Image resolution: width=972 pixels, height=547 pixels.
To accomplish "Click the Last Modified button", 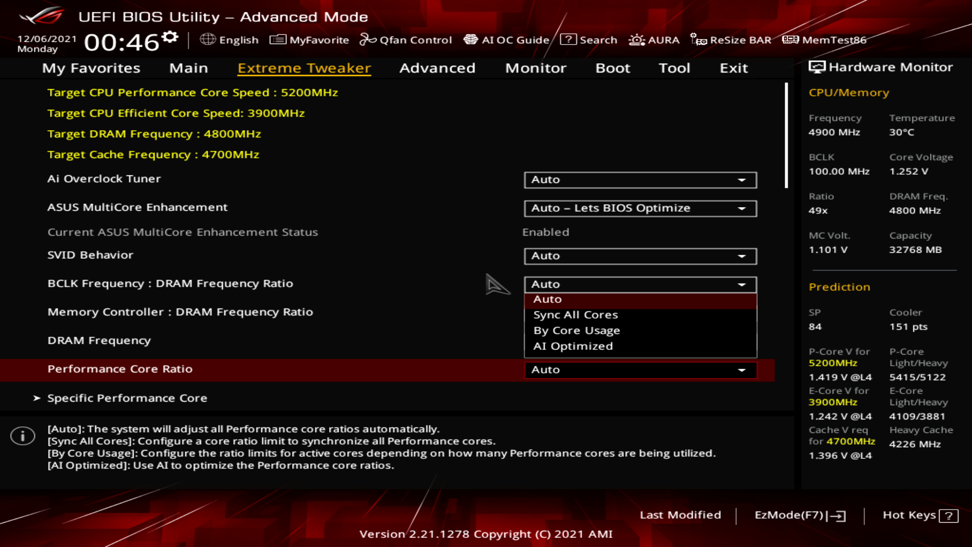I will 680,515.
